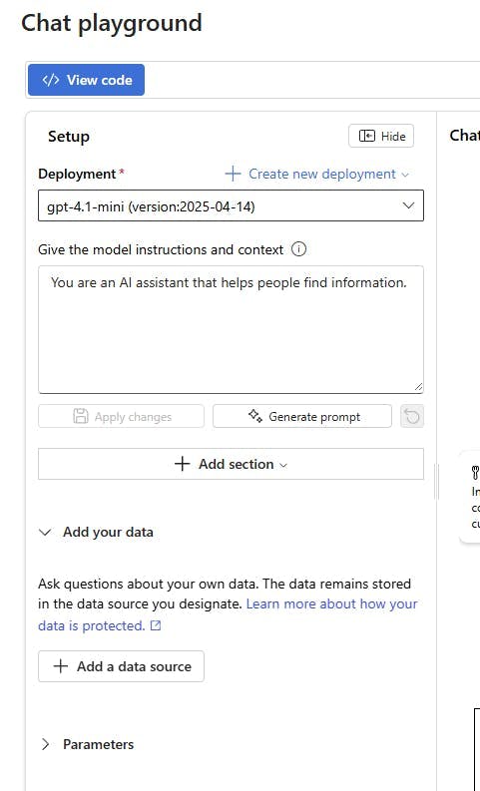This screenshot has width=480, height=791.
Task: Open Learn more about how your data link
Action: coord(331,603)
